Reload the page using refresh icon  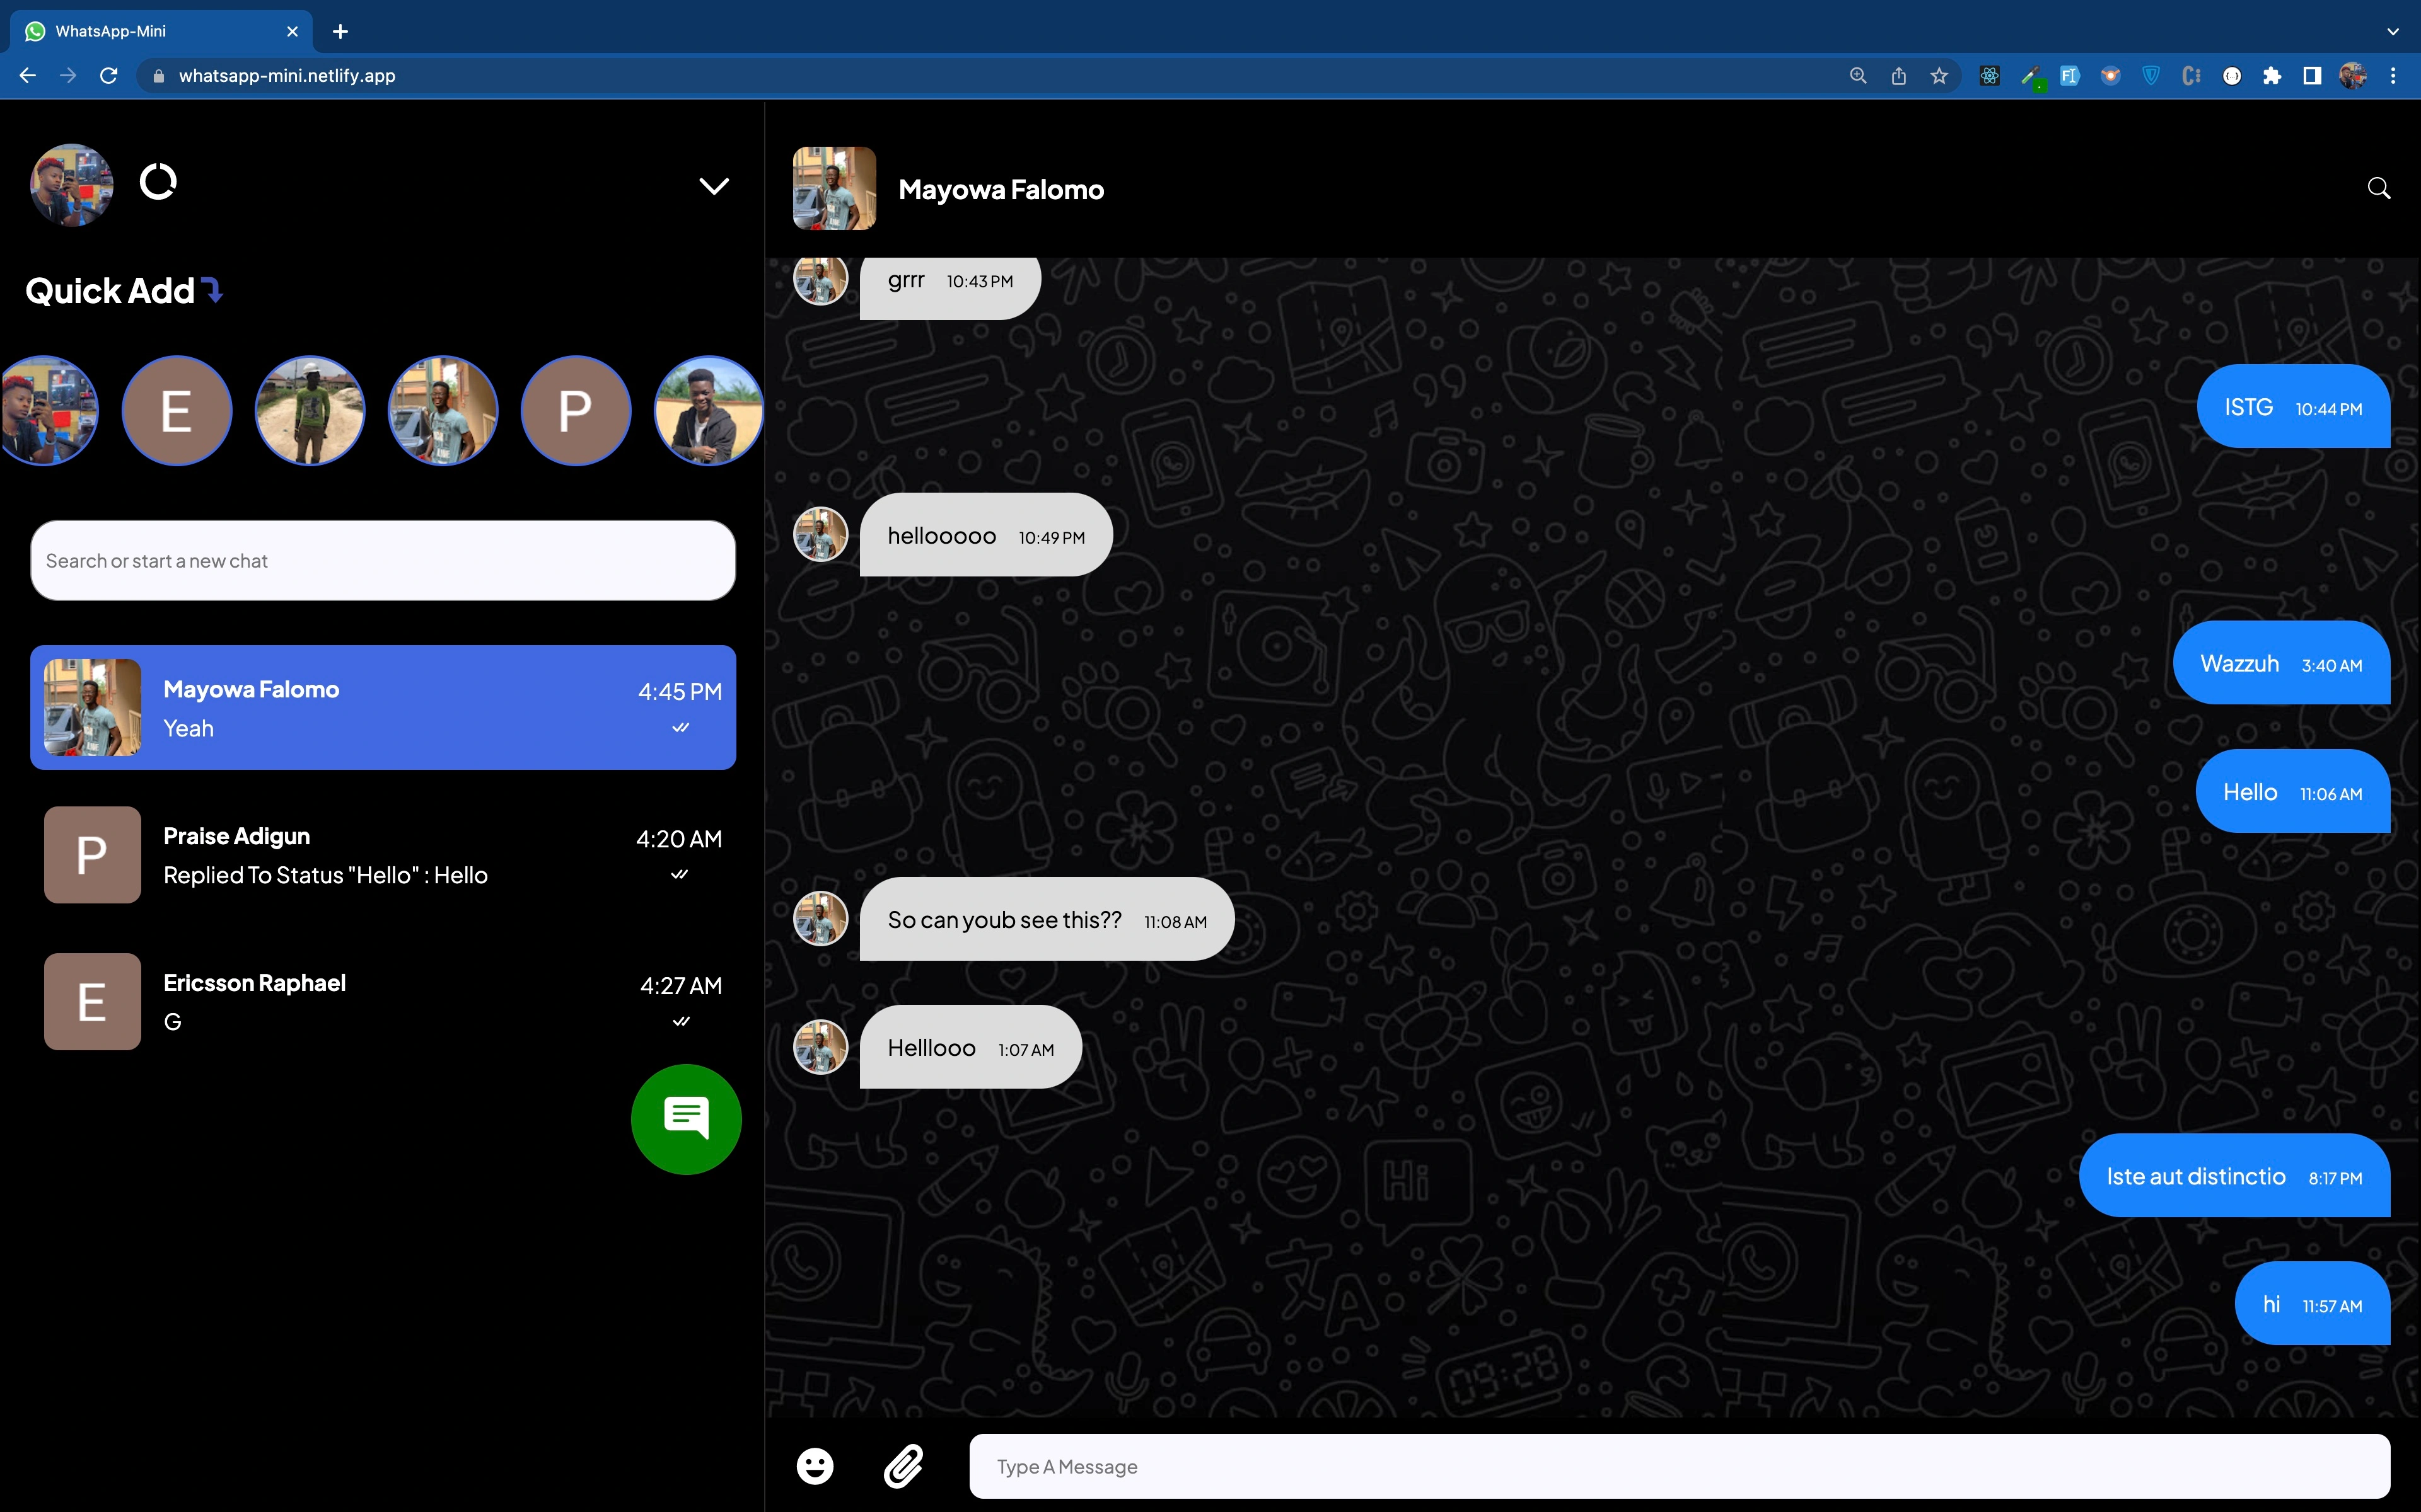(109, 76)
